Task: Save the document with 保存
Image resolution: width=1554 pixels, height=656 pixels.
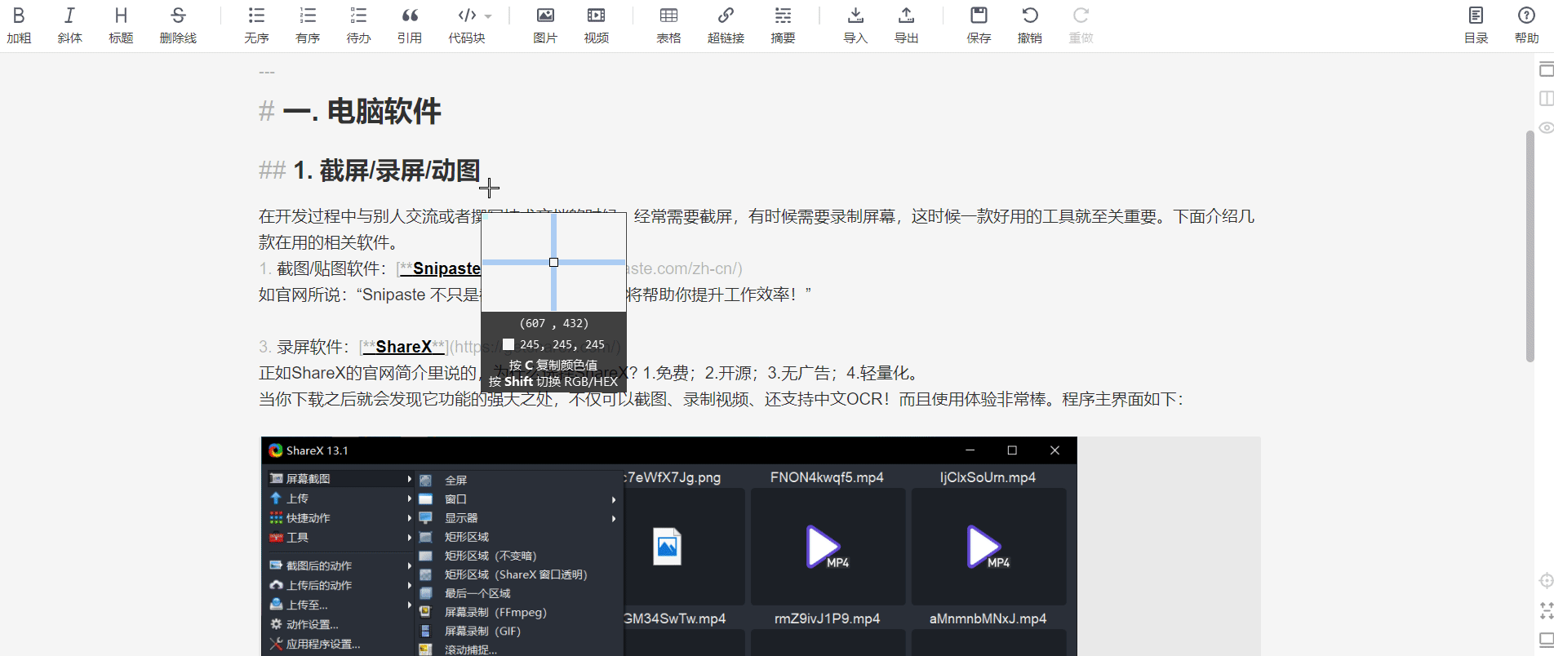Action: [x=979, y=25]
